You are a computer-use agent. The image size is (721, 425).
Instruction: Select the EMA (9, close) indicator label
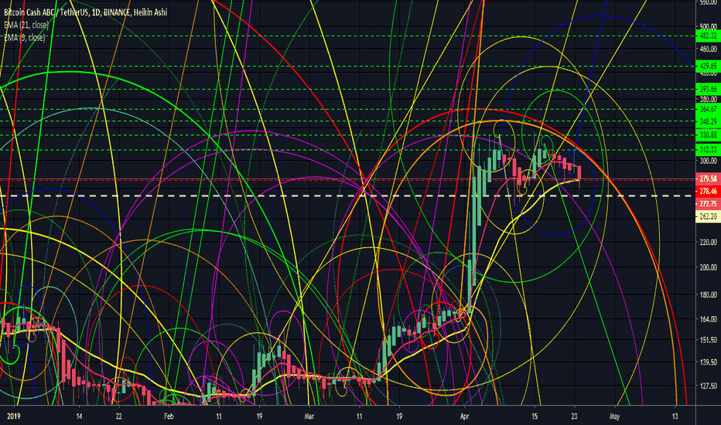tap(25, 38)
